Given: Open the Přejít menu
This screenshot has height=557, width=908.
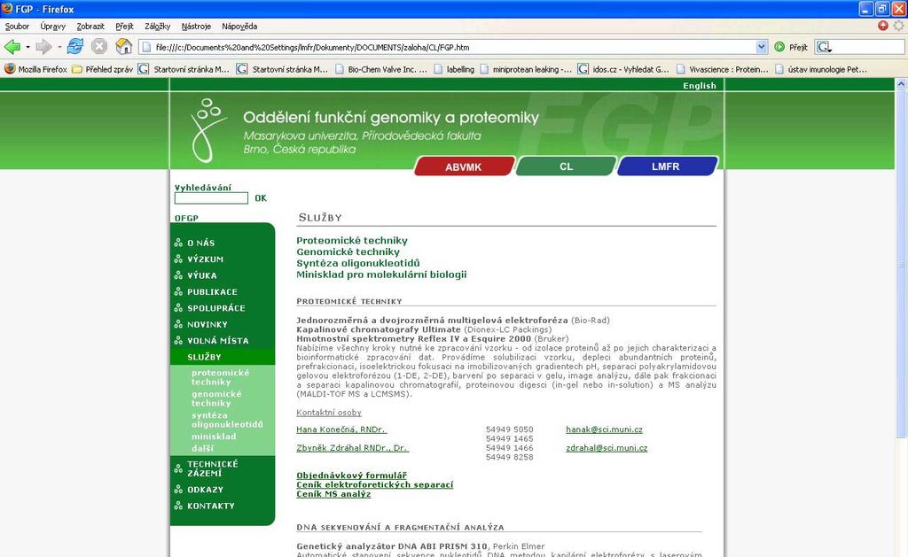Looking at the screenshot, I should click(124, 26).
